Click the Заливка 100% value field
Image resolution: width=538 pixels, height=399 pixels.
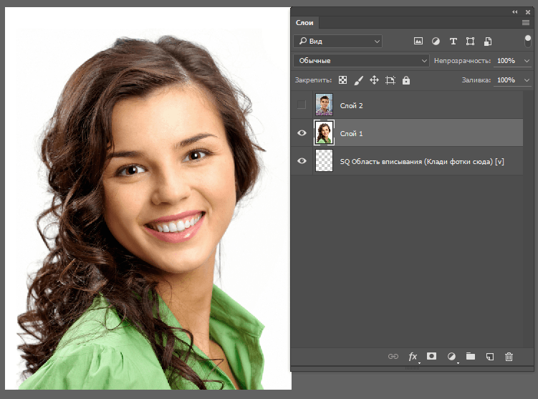pyautogui.click(x=506, y=80)
